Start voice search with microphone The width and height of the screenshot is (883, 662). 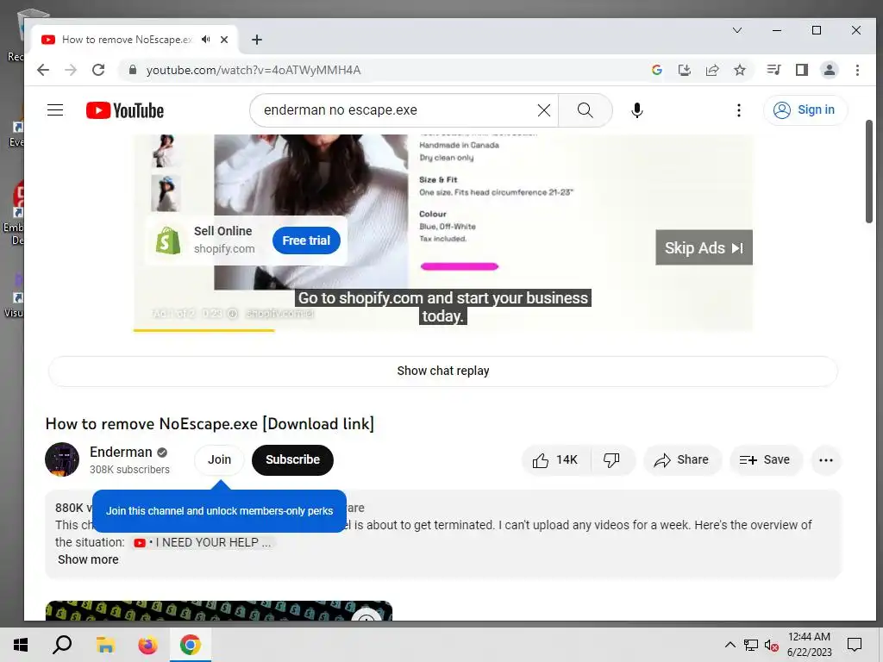click(637, 109)
